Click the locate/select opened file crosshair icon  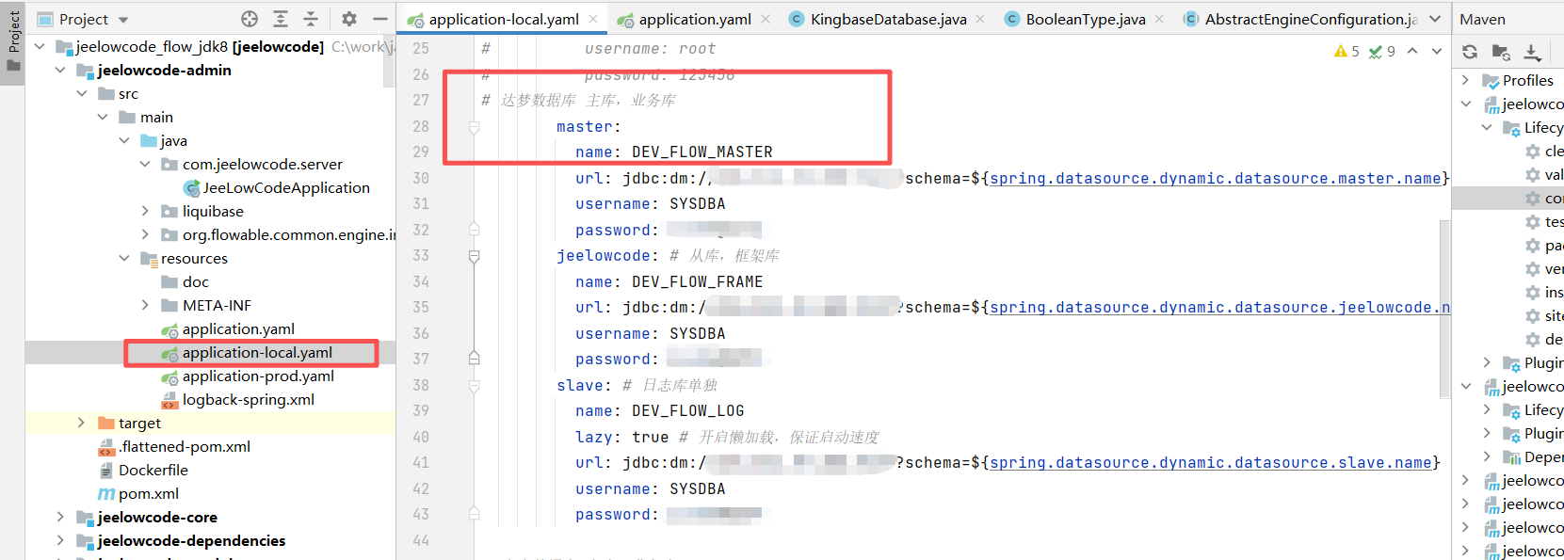[250, 19]
